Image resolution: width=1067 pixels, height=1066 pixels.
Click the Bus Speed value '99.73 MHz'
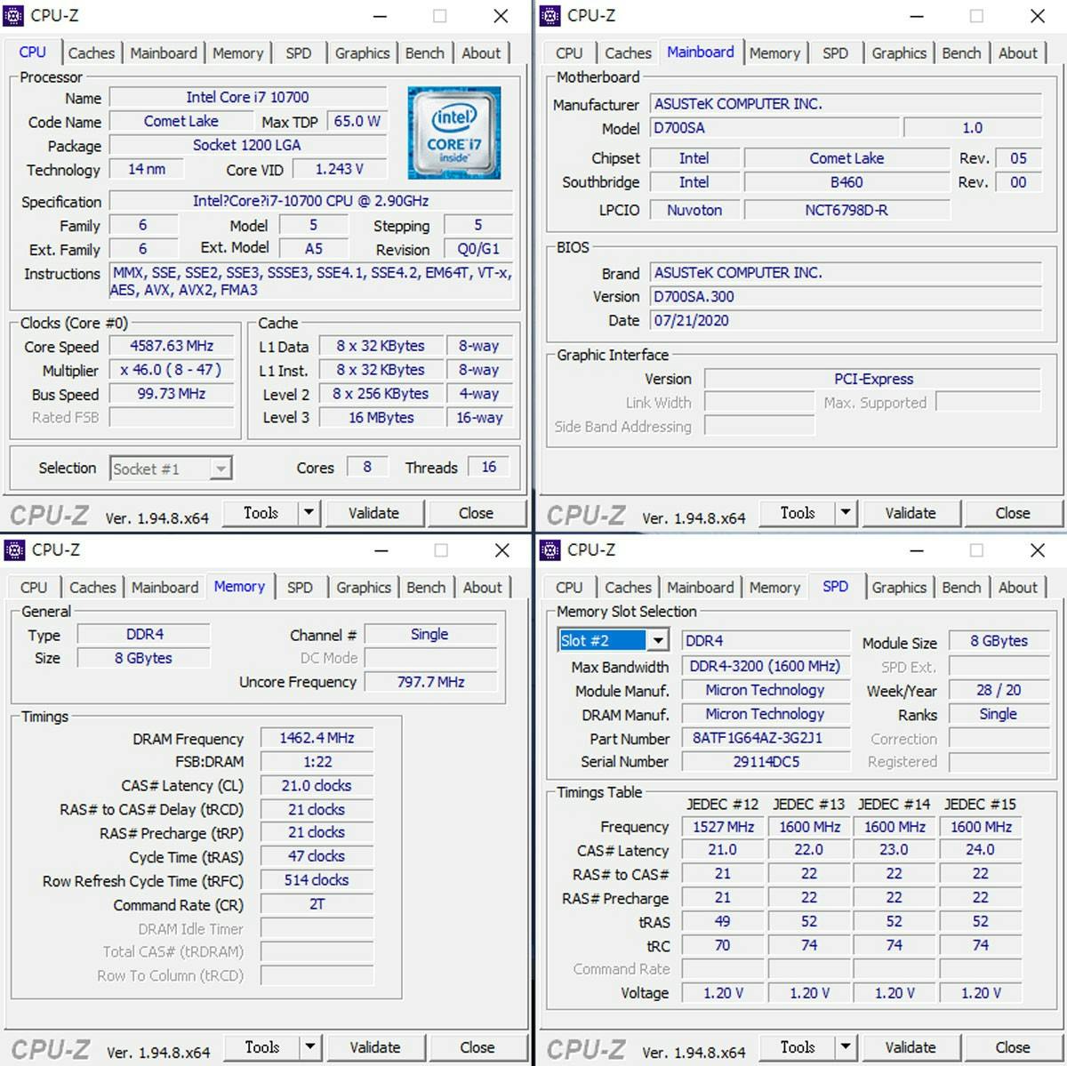[x=172, y=394]
